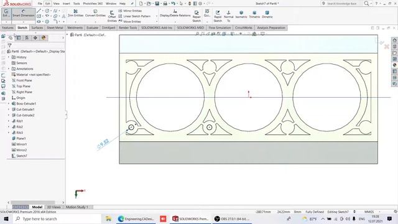
Task: Click the Convert Entities tool
Action: [x=95, y=13]
